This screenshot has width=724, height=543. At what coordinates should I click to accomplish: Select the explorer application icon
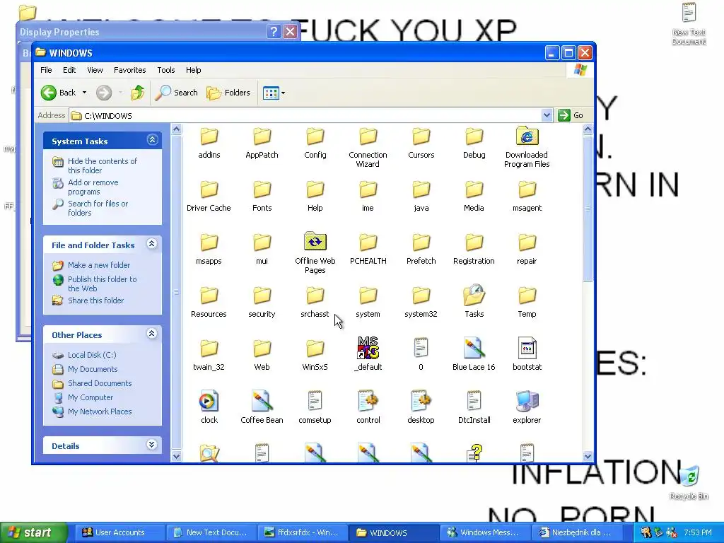527,401
